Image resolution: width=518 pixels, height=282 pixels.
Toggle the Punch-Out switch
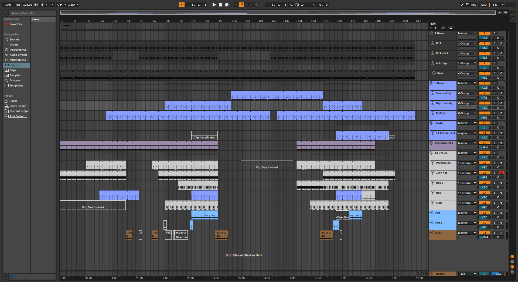point(303,5)
